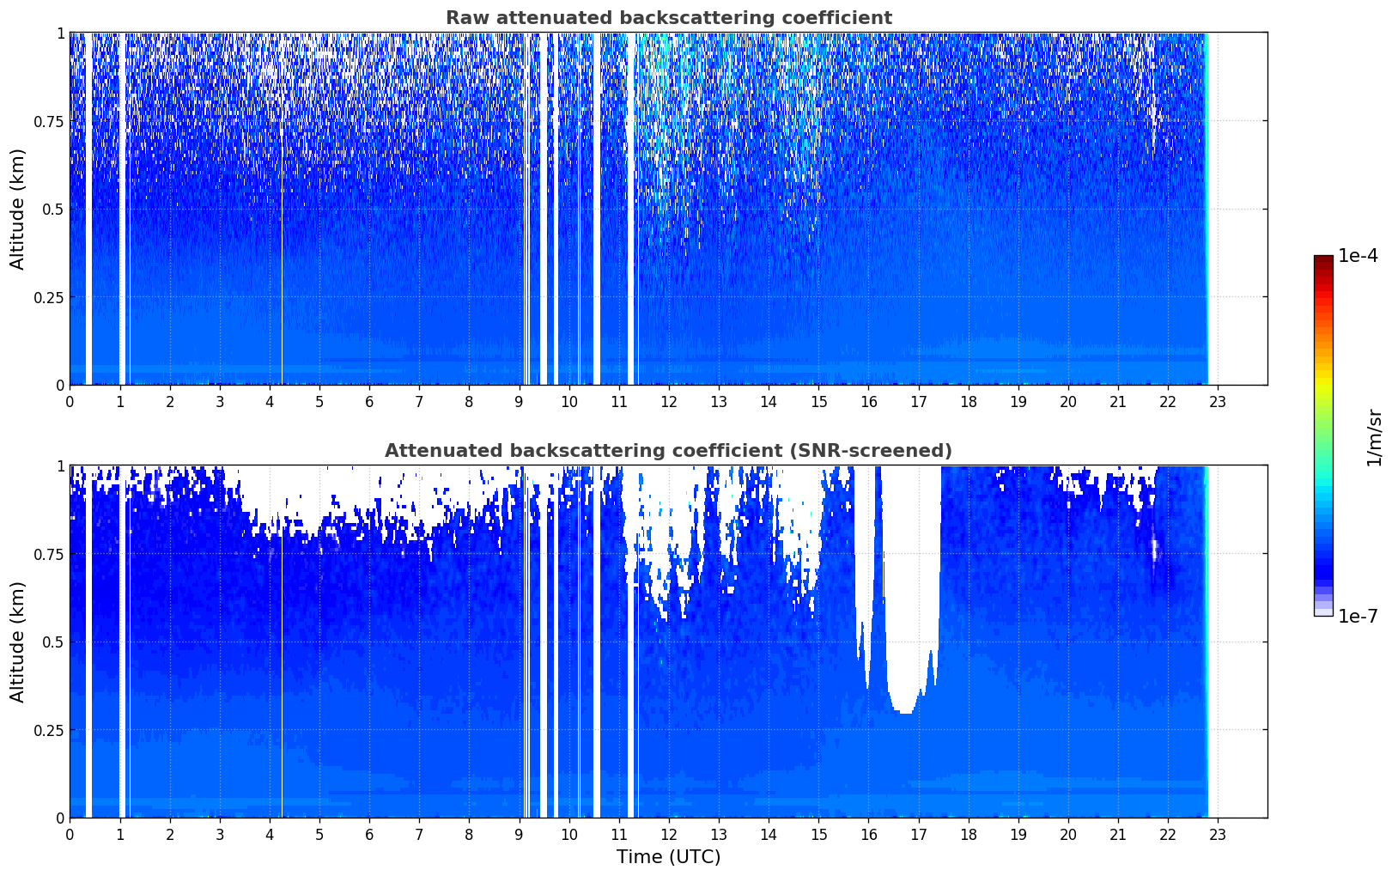The width and height of the screenshot is (1392, 876).
Task: Select hour 18 tick on top plot's time axis
Action: pyautogui.click(x=969, y=401)
